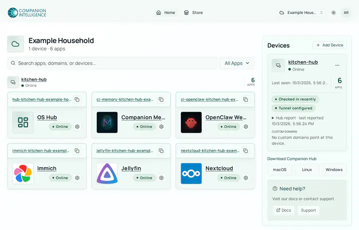Download Companion Hub for Linux

click(307, 170)
